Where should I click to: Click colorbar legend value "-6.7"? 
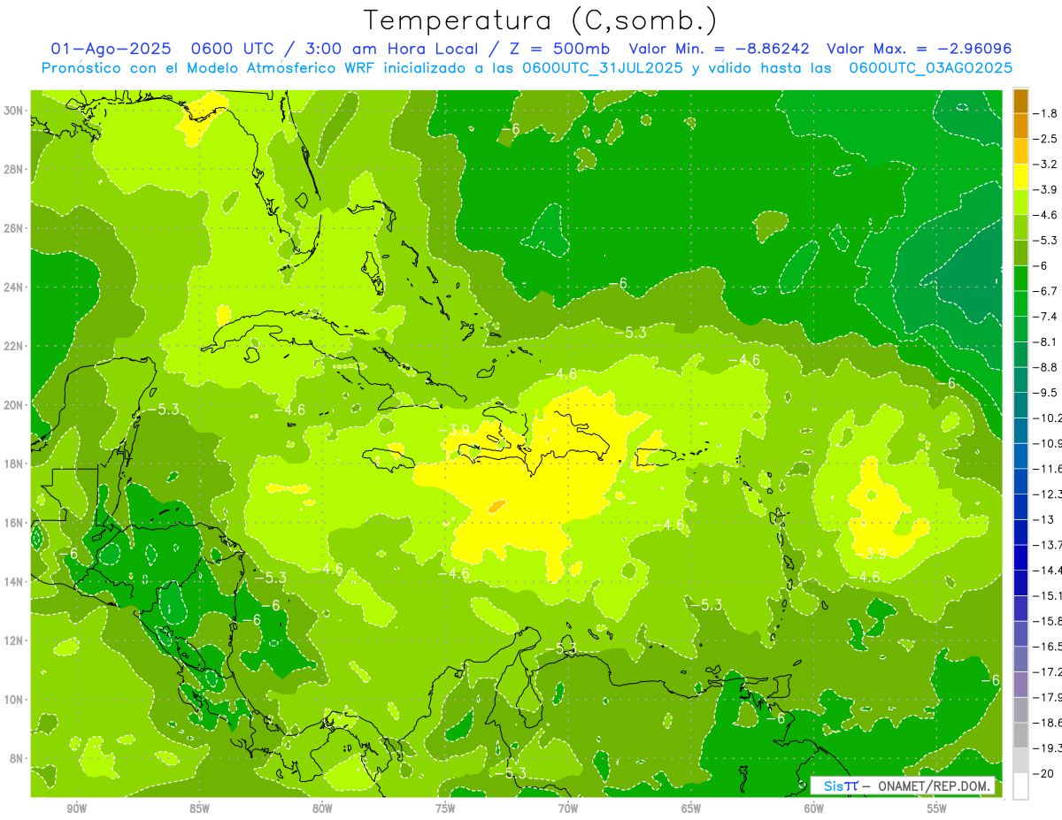1046,291
